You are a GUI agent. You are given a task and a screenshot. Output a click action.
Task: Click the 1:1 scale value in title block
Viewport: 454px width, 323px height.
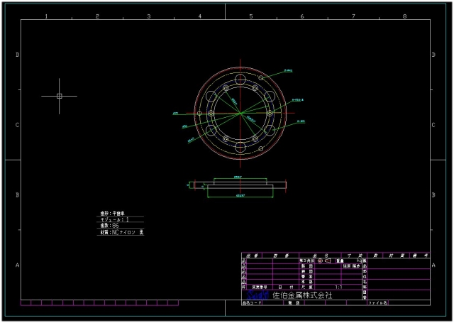(x=338, y=287)
